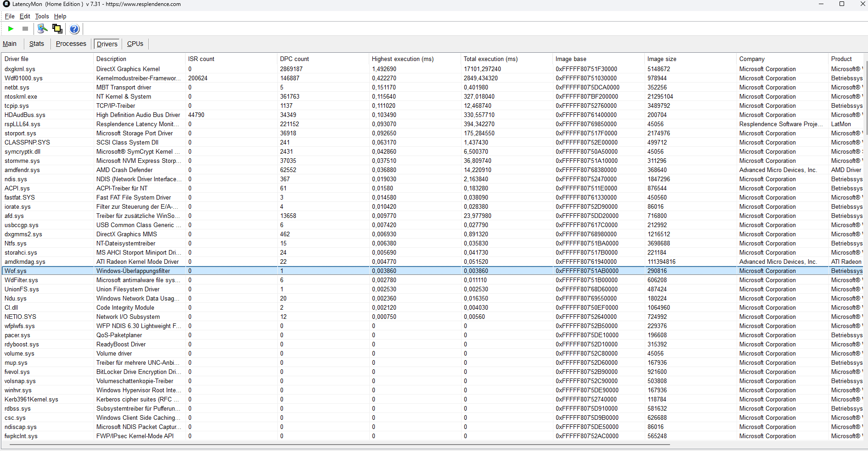
Task: Click the toolbar icon right of Stop
Action: 42,29
